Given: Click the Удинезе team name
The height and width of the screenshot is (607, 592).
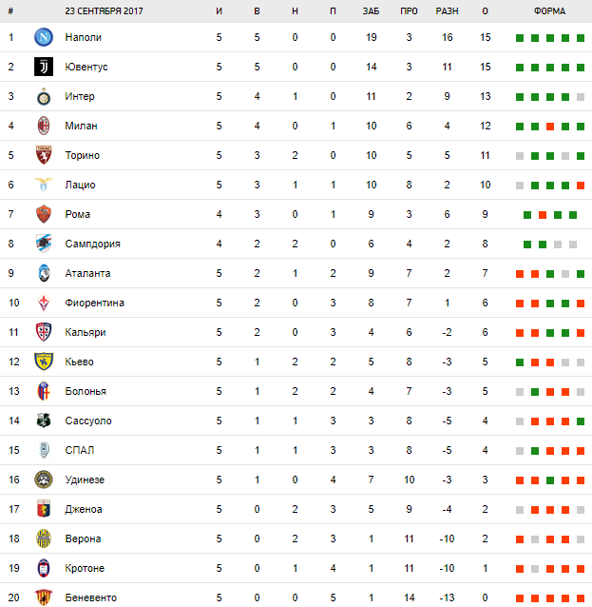Looking at the screenshot, I should point(86,480).
